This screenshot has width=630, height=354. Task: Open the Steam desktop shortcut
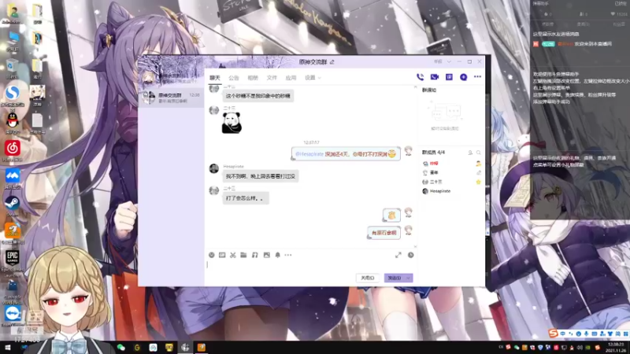click(x=13, y=206)
